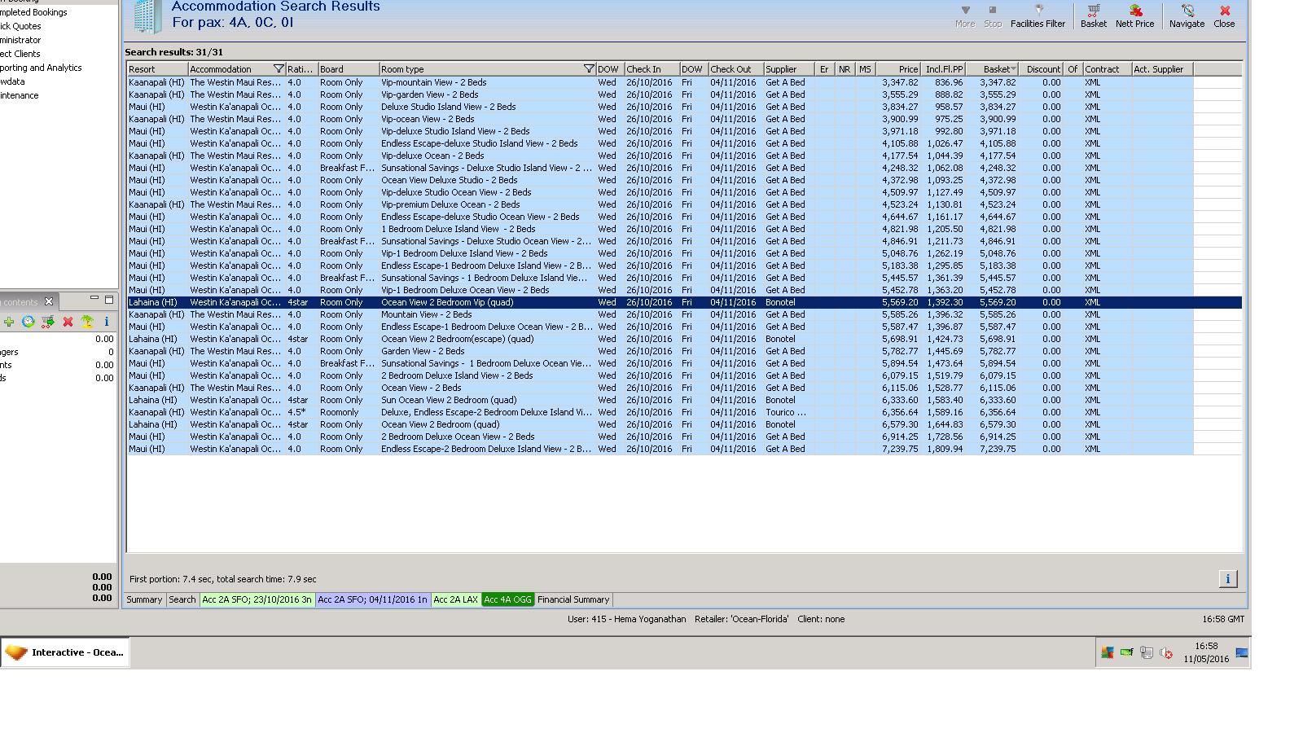Click the Basket column sort arrow

1013,69
